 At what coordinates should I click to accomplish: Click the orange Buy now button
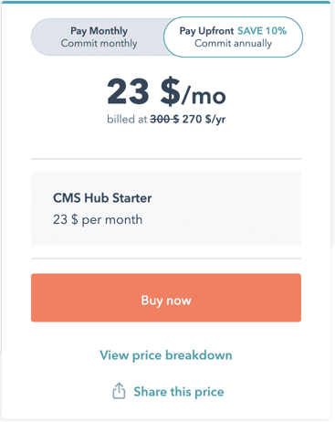point(166,298)
